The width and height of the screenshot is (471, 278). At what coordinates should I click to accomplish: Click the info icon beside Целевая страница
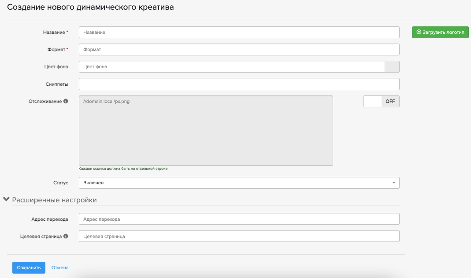tap(66, 236)
